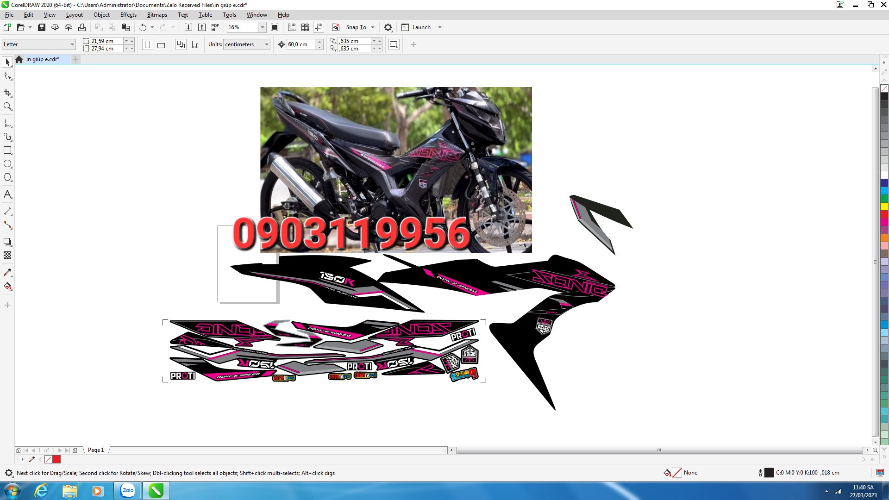Open the Effects menu
889x500 pixels.
click(128, 15)
